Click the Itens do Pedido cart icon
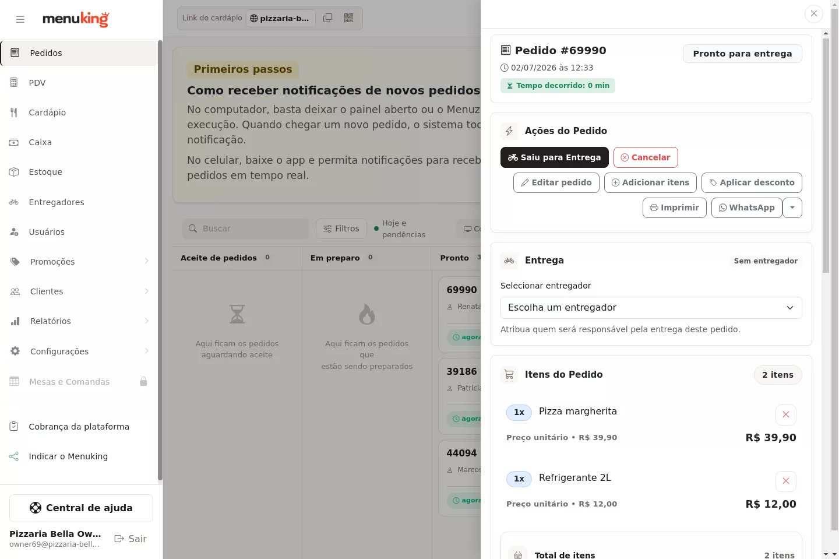The width and height of the screenshot is (839, 559). click(509, 375)
